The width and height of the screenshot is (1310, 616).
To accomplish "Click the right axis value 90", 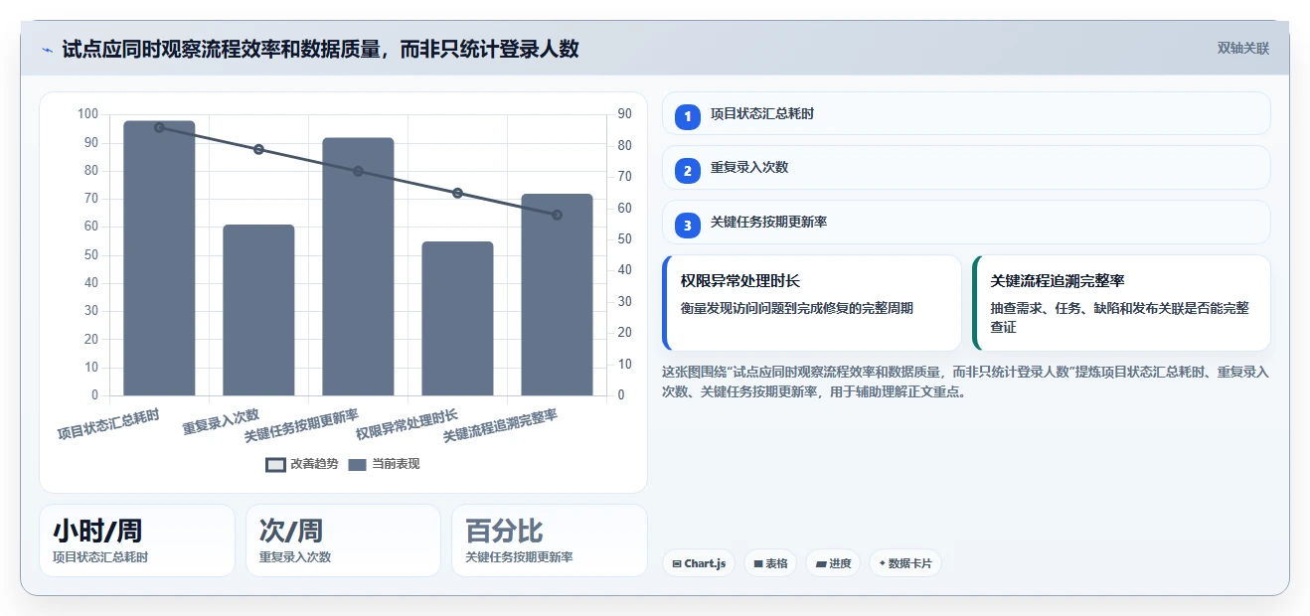I will 624,114.
